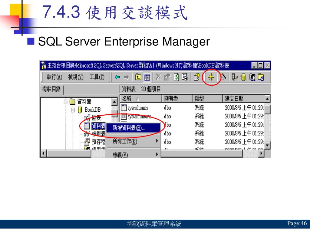Click the syscomments table icon

pyautogui.click(x=124, y=116)
